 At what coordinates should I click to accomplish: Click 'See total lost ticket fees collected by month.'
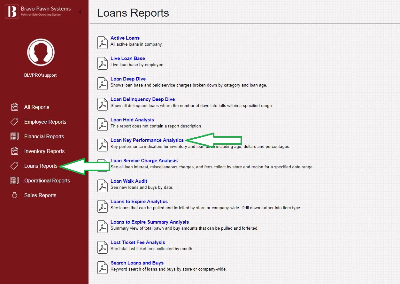click(152, 249)
